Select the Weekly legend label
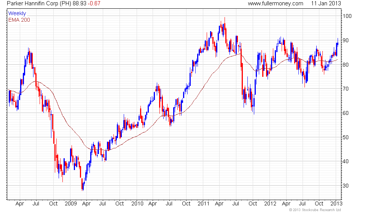373x213 pixels. tap(17, 14)
